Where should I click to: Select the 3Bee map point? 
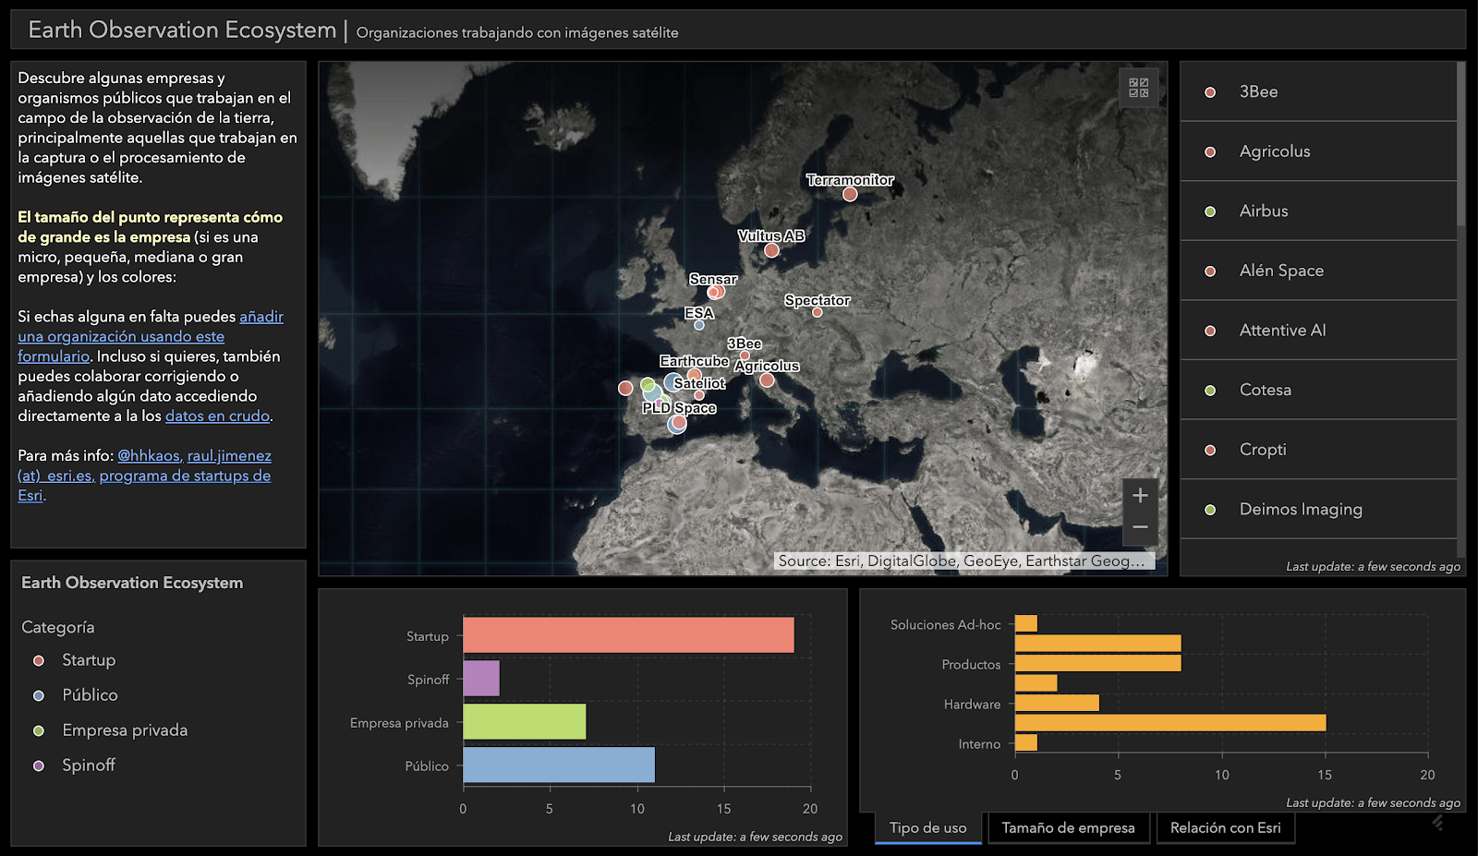pyautogui.click(x=745, y=356)
